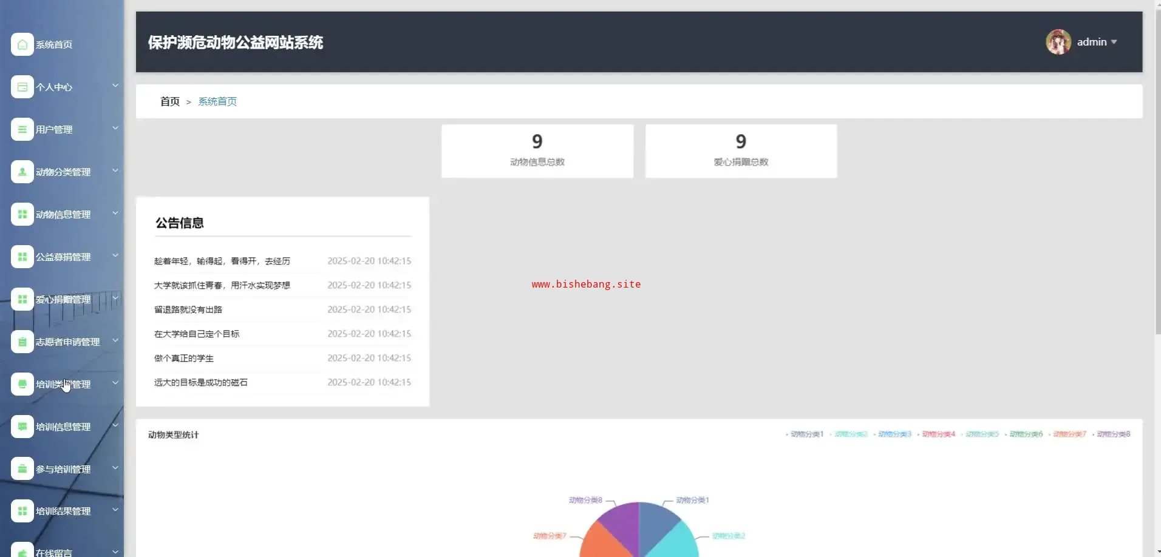Toggle 动物分类2 in the chart legend
This screenshot has width=1161, height=557.
(x=849, y=434)
